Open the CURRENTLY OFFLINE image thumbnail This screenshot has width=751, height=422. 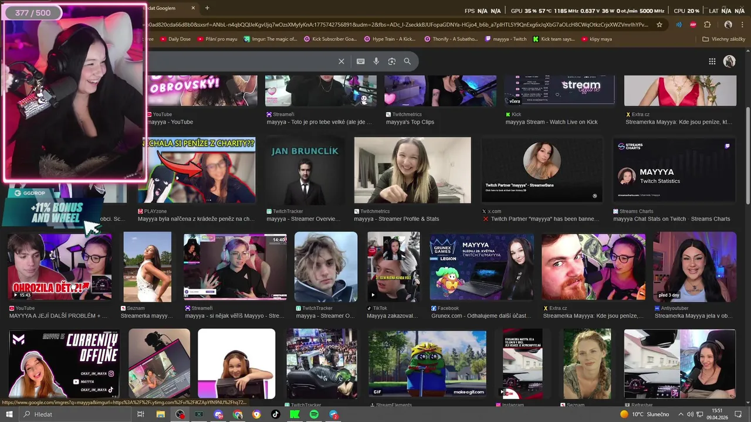(x=64, y=363)
